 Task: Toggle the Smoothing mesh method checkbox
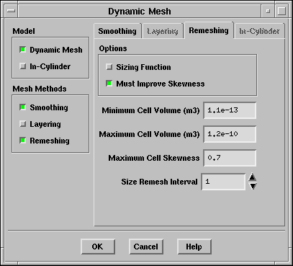[x=23, y=107]
